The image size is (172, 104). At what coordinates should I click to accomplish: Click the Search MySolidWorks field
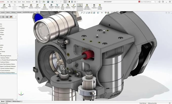(147, 2)
